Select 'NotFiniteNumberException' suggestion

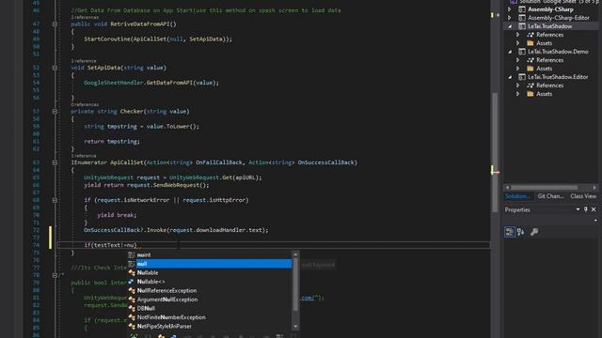pyautogui.click(x=171, y=317)
